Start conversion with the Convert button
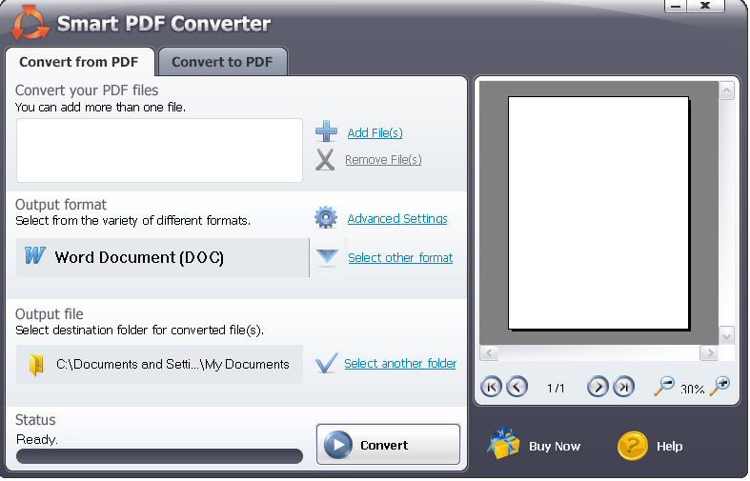This screenshot has height=481, width=750. point(388,444)
